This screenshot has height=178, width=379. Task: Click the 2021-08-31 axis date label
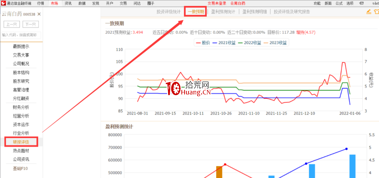137,113
